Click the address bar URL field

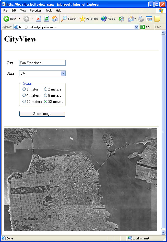click(76, 27)
